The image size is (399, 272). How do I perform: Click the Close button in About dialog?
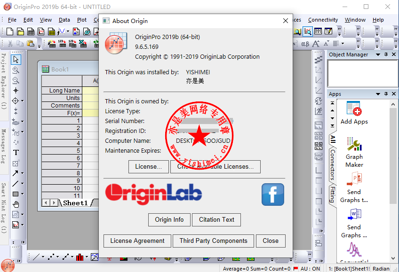coord(271,241)
